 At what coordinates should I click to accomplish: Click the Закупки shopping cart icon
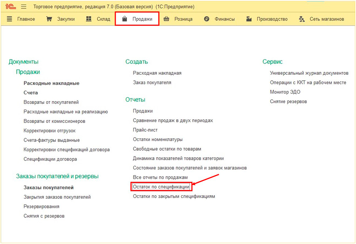coord(49,19)
